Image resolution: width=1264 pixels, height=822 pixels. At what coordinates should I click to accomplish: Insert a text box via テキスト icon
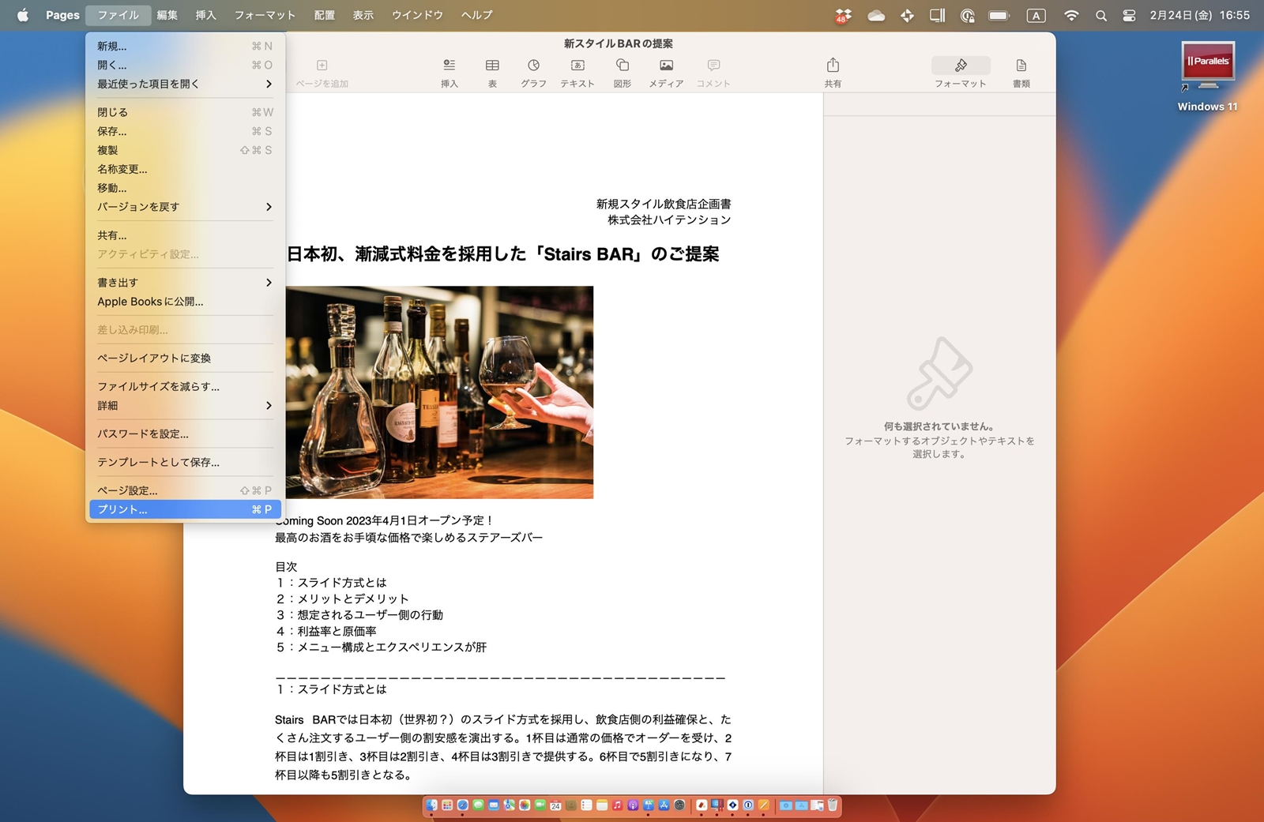point(577,72)
